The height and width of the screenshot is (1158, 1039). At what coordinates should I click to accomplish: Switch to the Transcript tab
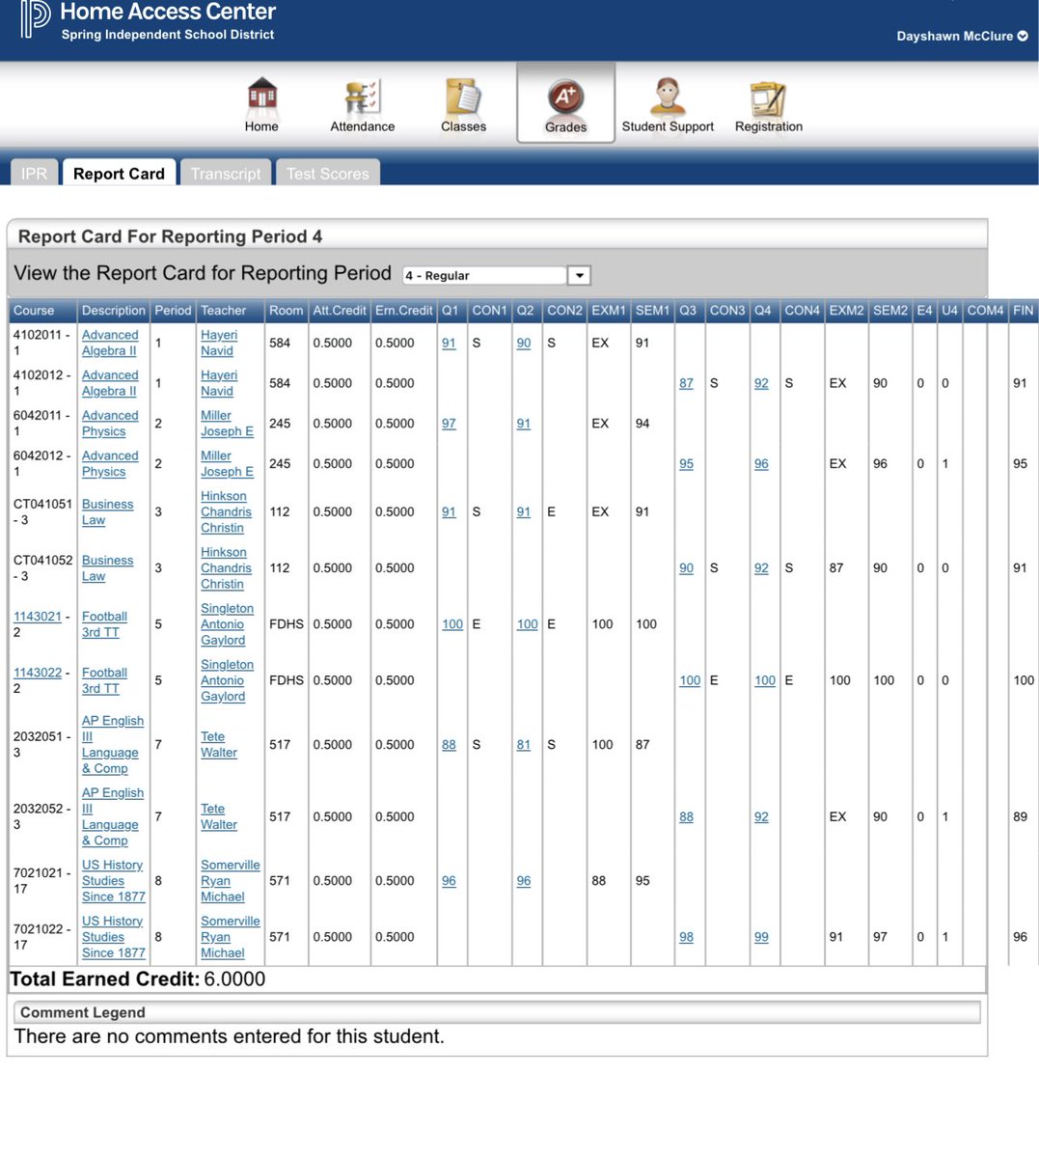pyautogui.click(x=226, y=173)
